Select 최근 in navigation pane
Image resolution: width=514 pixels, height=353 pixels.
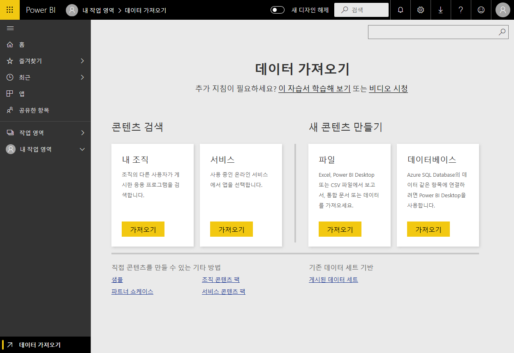click(45, 77)
